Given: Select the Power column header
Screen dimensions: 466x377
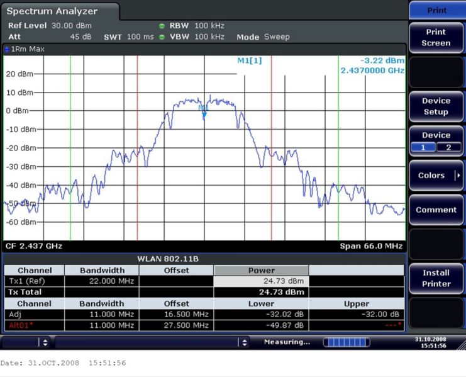Looking at the screenshot, I should pyautogui.click(x=261, y=270).
